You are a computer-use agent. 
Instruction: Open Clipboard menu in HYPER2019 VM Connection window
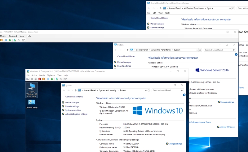(13, 36)
